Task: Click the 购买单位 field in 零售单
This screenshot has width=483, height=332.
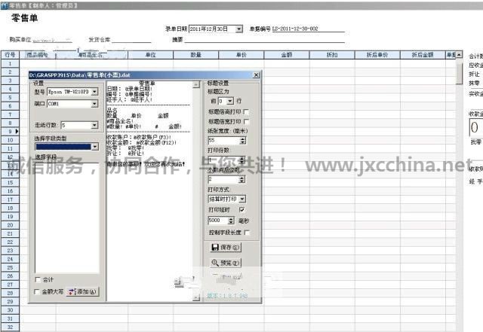Action: [52, 40]
